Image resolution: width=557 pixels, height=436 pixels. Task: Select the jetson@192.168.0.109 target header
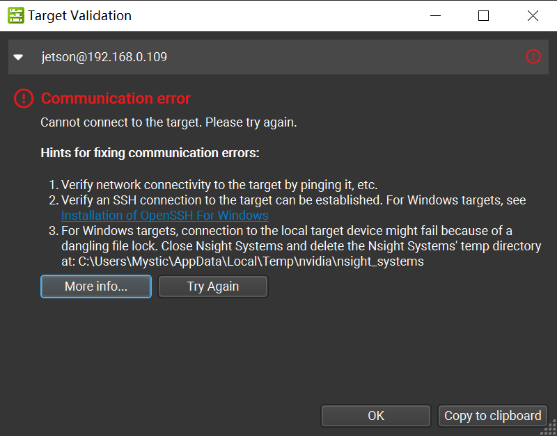278,57
